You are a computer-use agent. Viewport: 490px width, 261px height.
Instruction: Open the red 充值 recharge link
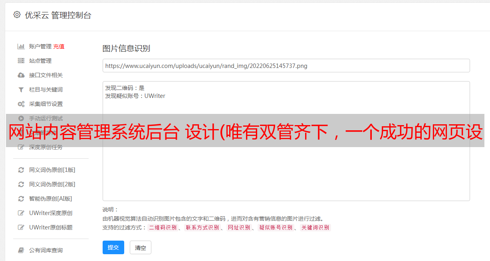click(59, 46)
